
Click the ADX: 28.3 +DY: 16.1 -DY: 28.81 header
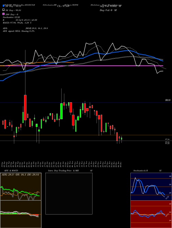pos(20,174)
